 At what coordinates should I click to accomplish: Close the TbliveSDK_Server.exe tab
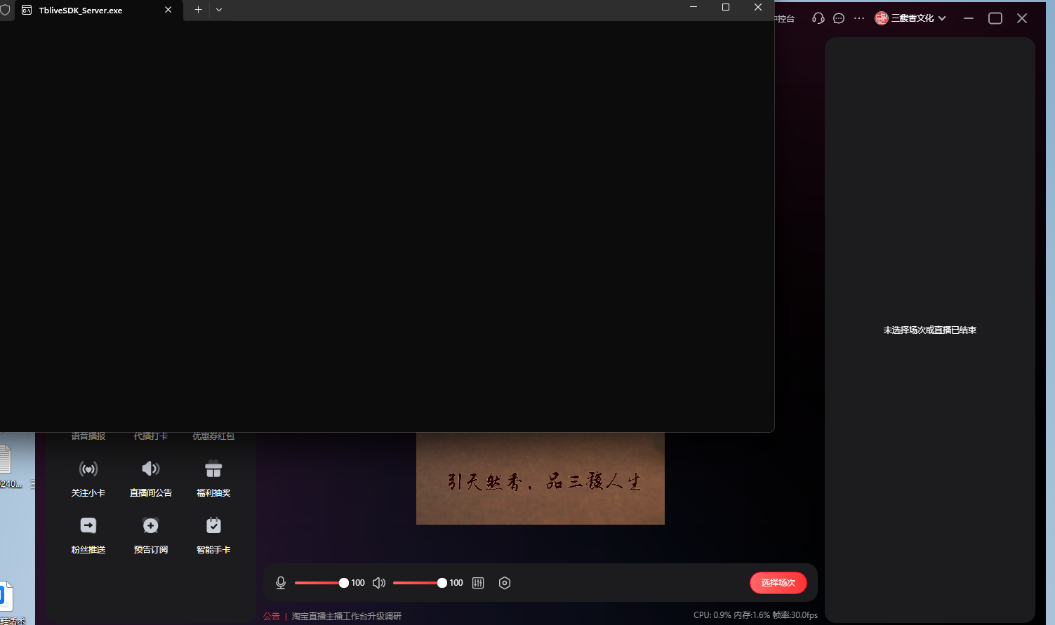tap(168, 10)
